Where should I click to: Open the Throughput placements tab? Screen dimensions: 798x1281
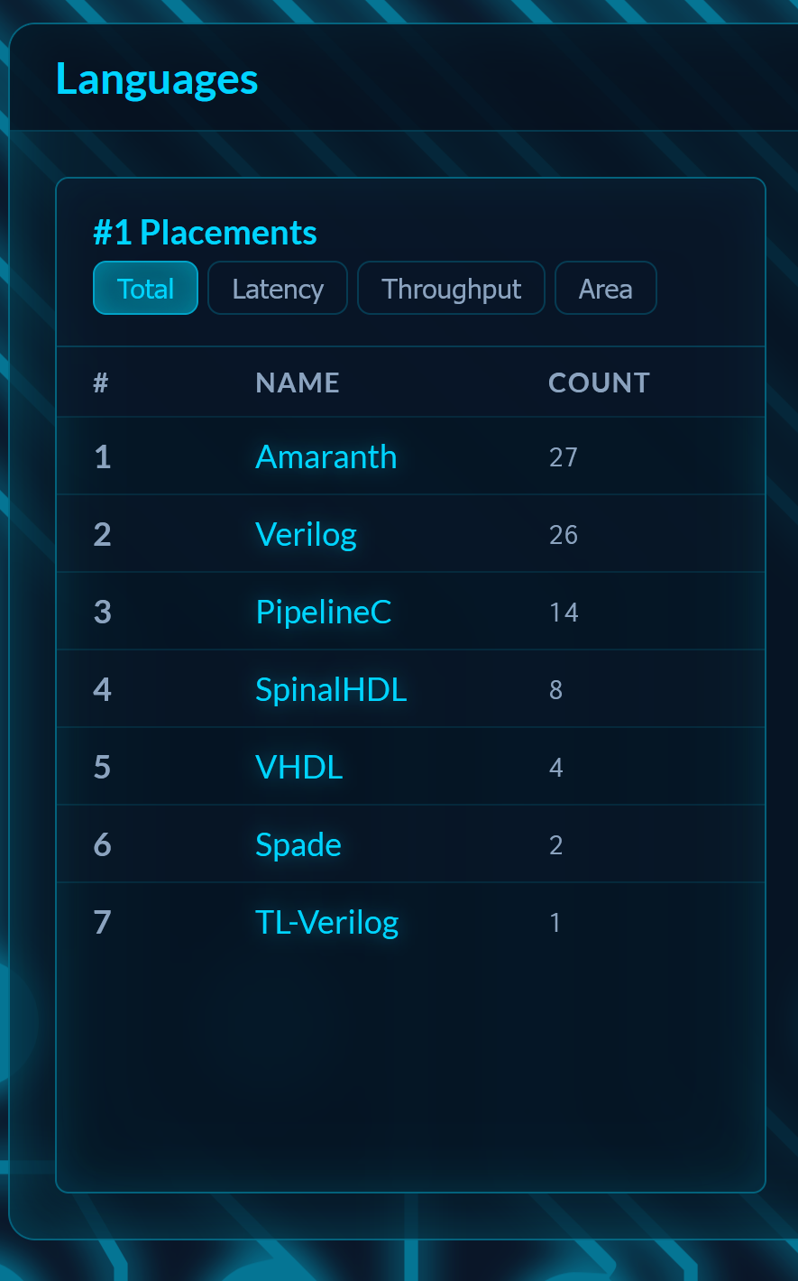451,289
